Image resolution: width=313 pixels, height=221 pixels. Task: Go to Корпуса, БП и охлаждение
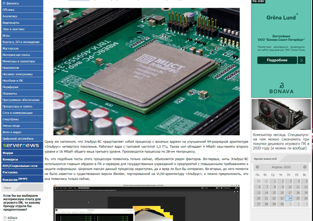pos(22,42)
